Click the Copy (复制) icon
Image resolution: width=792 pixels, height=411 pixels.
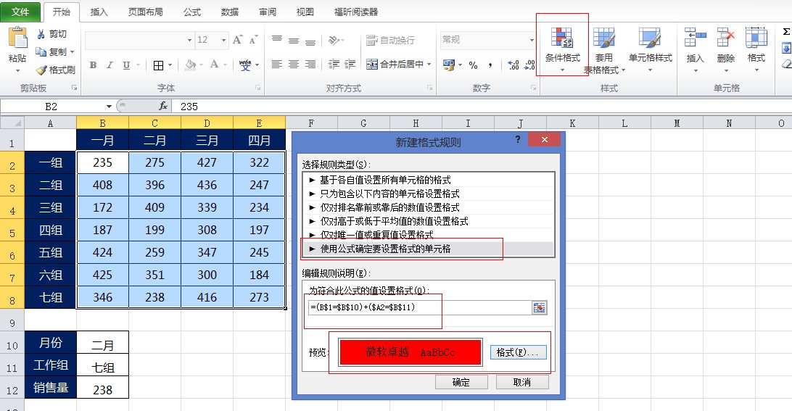[41, 51]
